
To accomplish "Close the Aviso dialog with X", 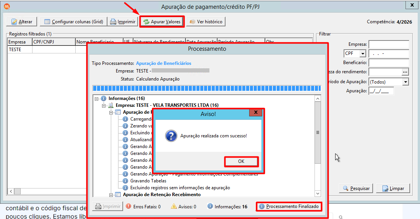I will point(256,112).
